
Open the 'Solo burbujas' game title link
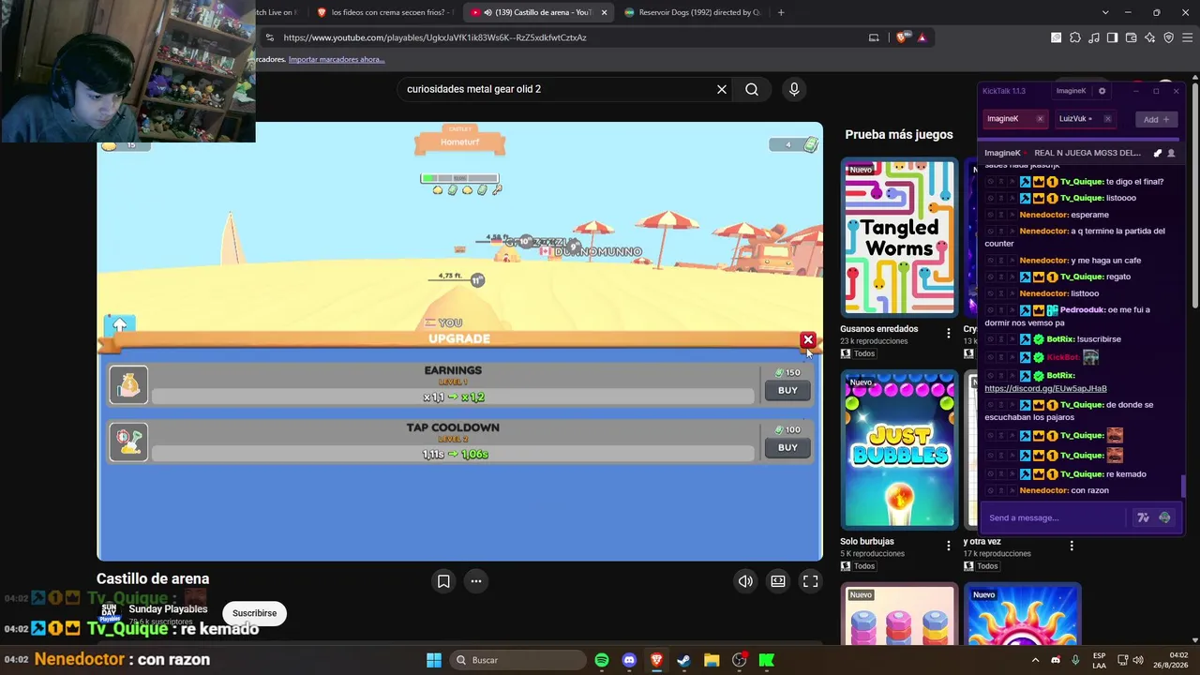[867, 542]
